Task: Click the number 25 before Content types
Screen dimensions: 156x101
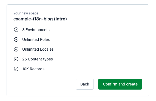Action: coord(24,59)
